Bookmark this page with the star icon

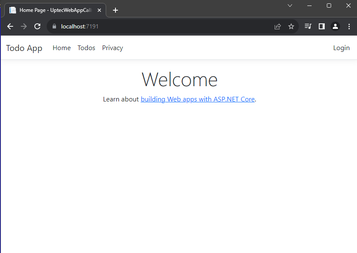[x=291, y=26]
